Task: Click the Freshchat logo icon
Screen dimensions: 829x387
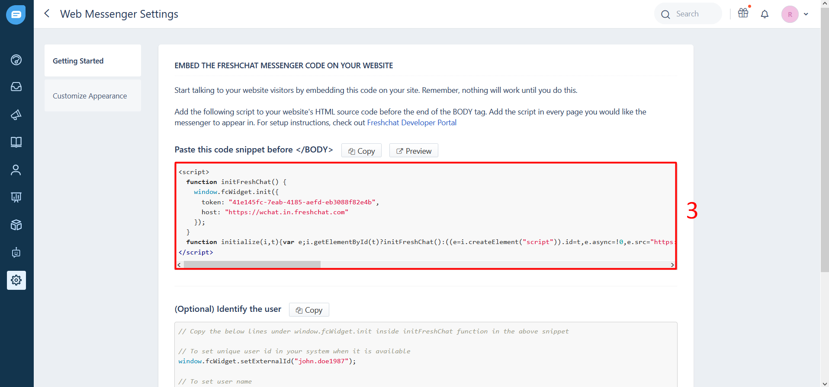Action: pyautogui.click(x=16, y=15)
